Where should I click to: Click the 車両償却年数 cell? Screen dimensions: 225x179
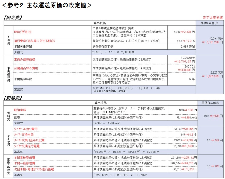coord(23,78)
